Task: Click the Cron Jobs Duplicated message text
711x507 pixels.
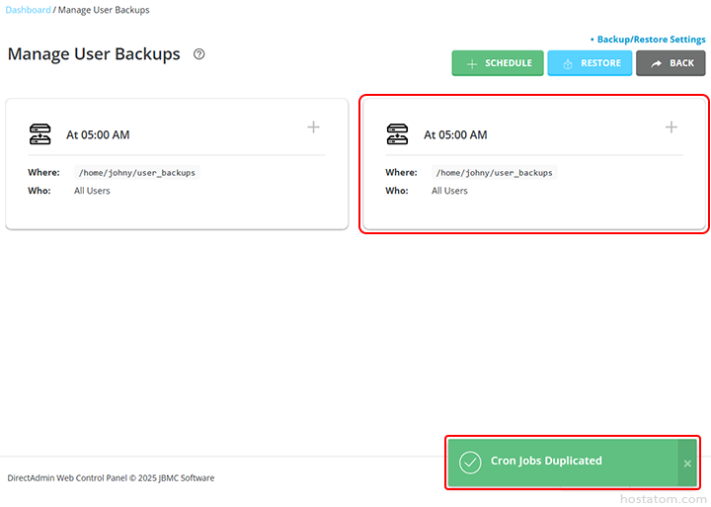Action: pyautogui.click(x=546, y=461)
